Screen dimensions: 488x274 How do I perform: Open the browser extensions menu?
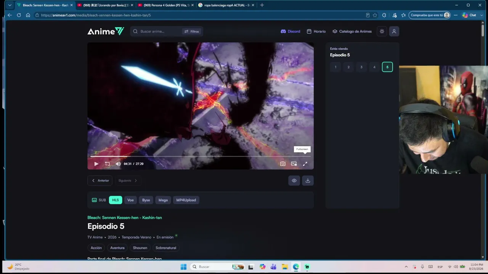coord(384,15)
